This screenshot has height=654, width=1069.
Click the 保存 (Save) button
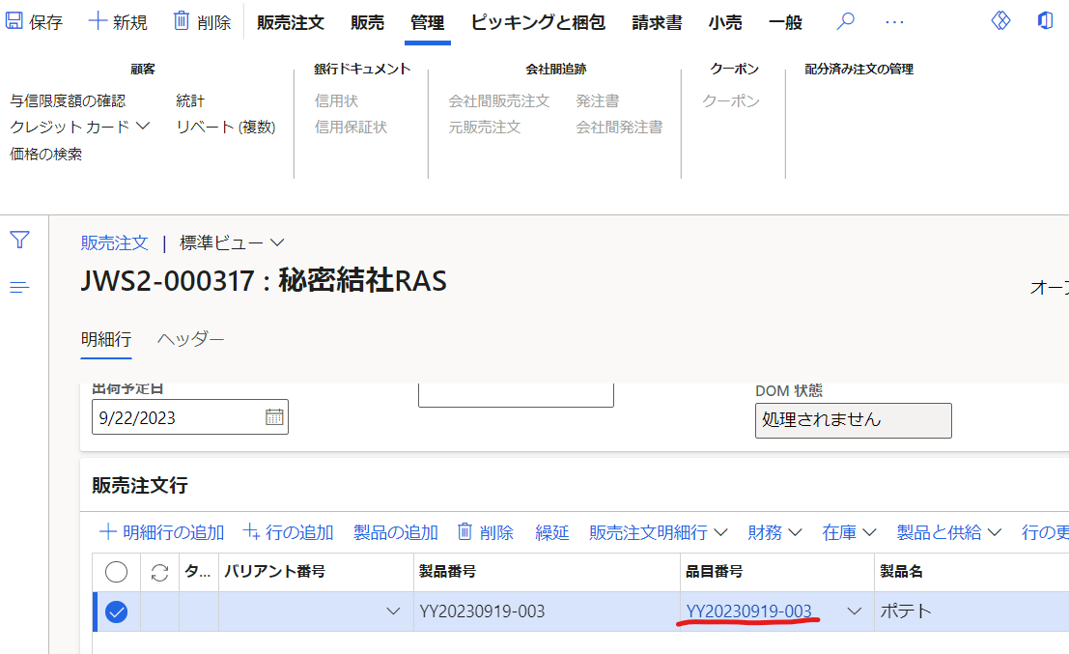(34, 22)
